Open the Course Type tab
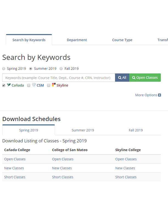 (x=122, y=40)
